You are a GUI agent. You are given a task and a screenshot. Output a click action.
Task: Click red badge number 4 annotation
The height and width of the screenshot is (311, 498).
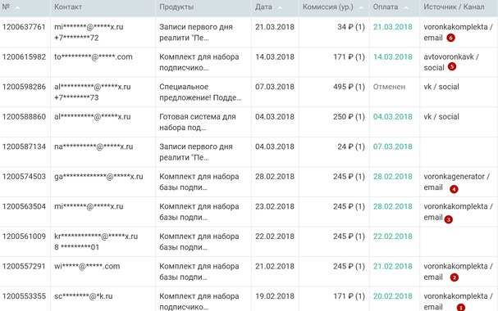tap(454, 189)
